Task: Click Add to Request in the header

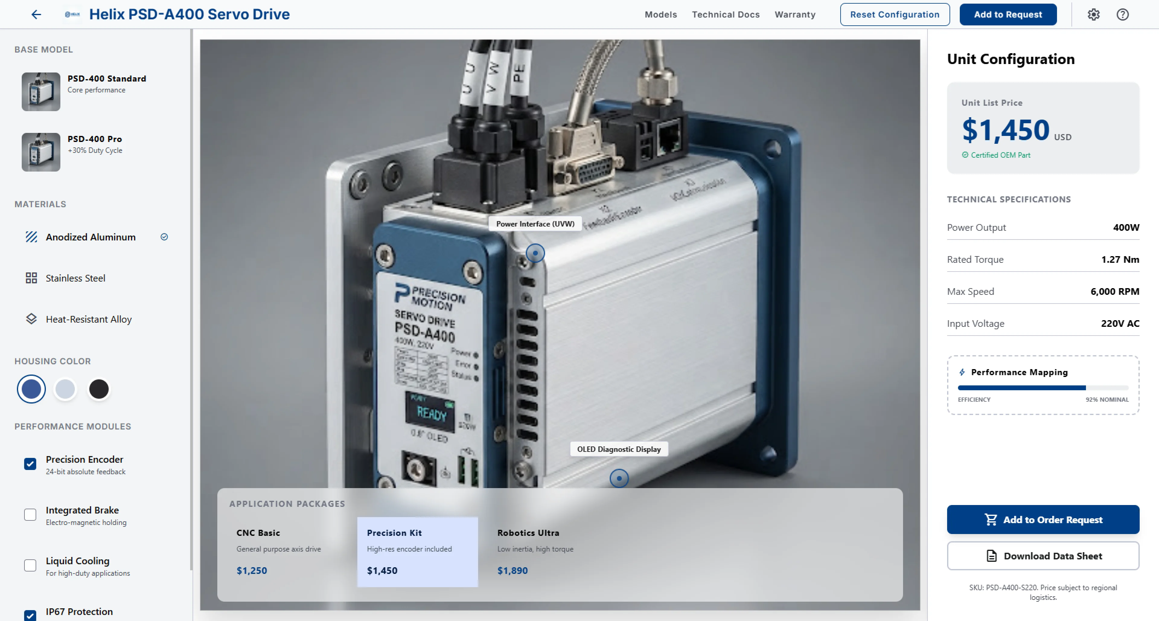Action: (x=1008, y=14)
